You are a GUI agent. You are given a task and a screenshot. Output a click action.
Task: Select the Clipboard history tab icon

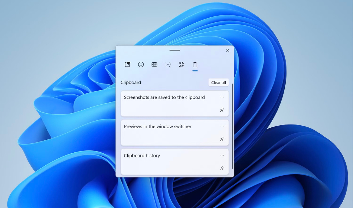click(x=195, y=64)
